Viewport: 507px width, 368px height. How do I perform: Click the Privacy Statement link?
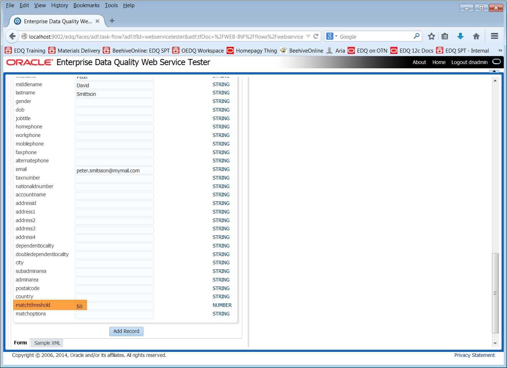(x=474, y=355)
